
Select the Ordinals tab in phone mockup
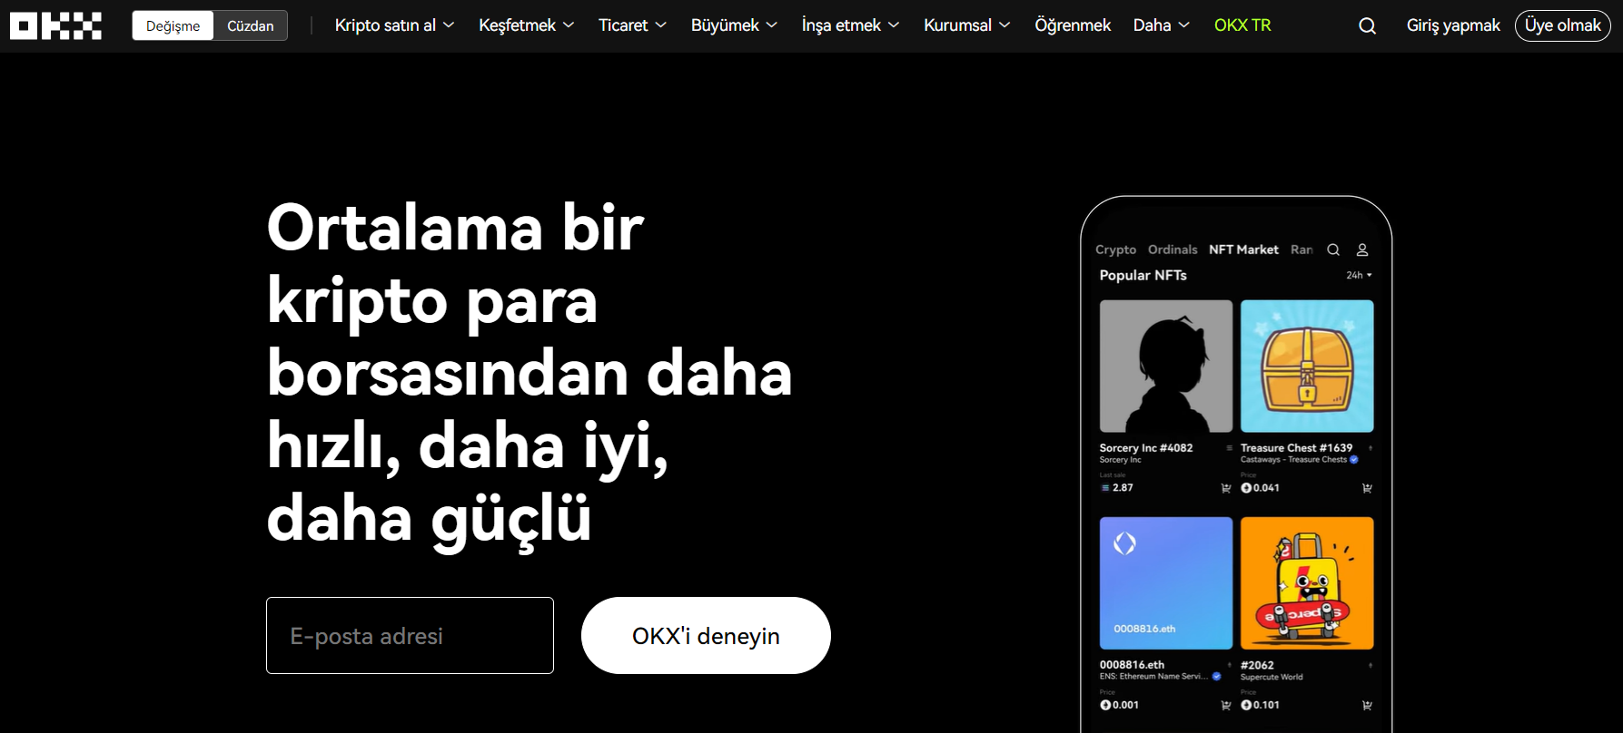tap(1173, 249)
